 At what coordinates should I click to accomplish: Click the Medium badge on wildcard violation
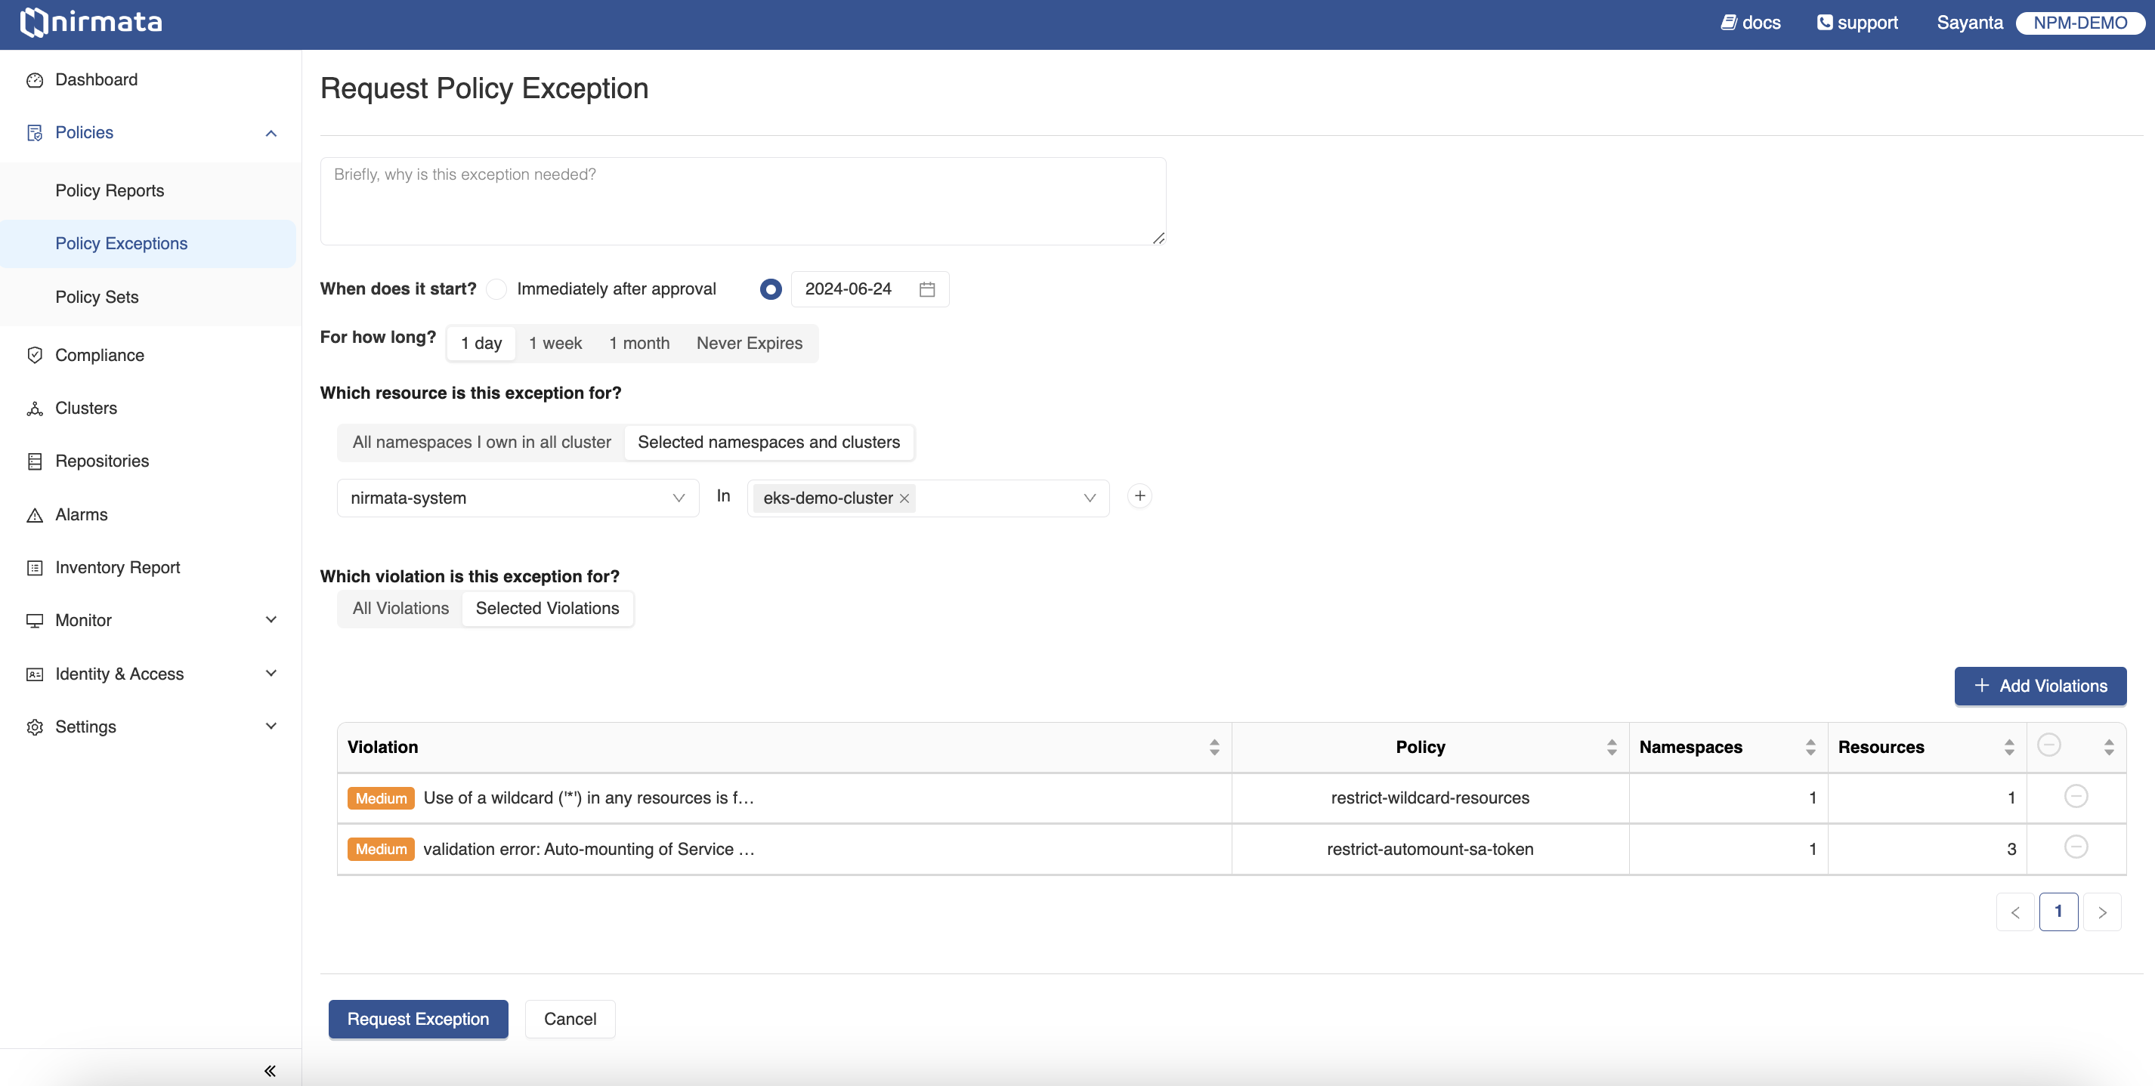(381, 798)
